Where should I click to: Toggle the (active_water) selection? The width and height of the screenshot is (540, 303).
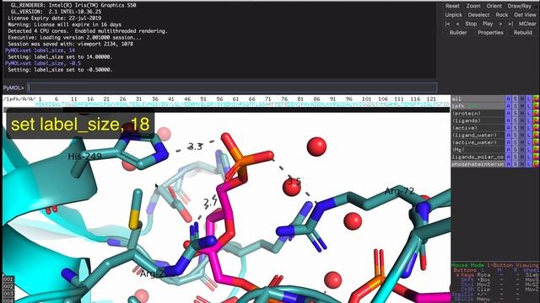tap(478, 142)
